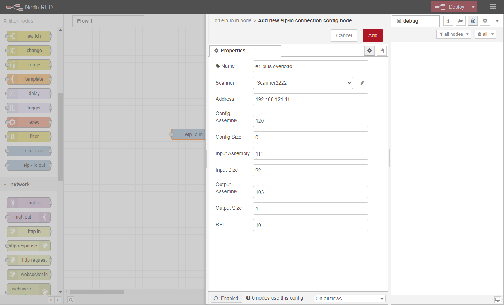The height and width of the screenshot is (305, 504).
Task: Click the palette vertical scrollbar
Action: click(60, 136)
